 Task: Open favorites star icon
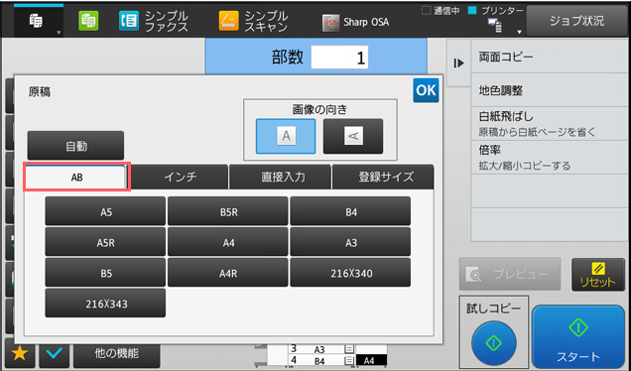tap(19, 354)
